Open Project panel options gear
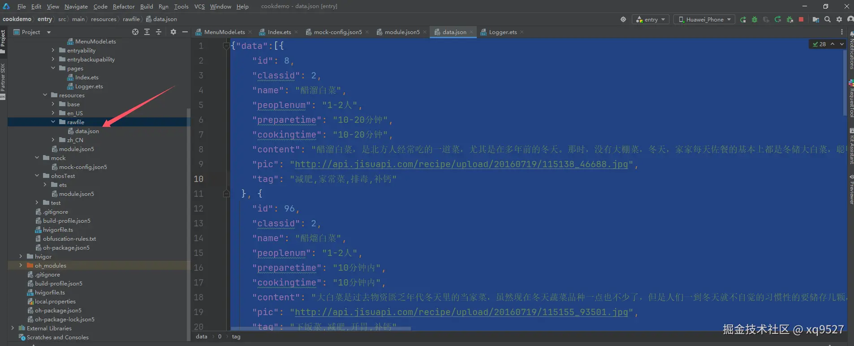The width and height of the screenshot is (854, 346). pyautogui.click(x=173, y=32)
